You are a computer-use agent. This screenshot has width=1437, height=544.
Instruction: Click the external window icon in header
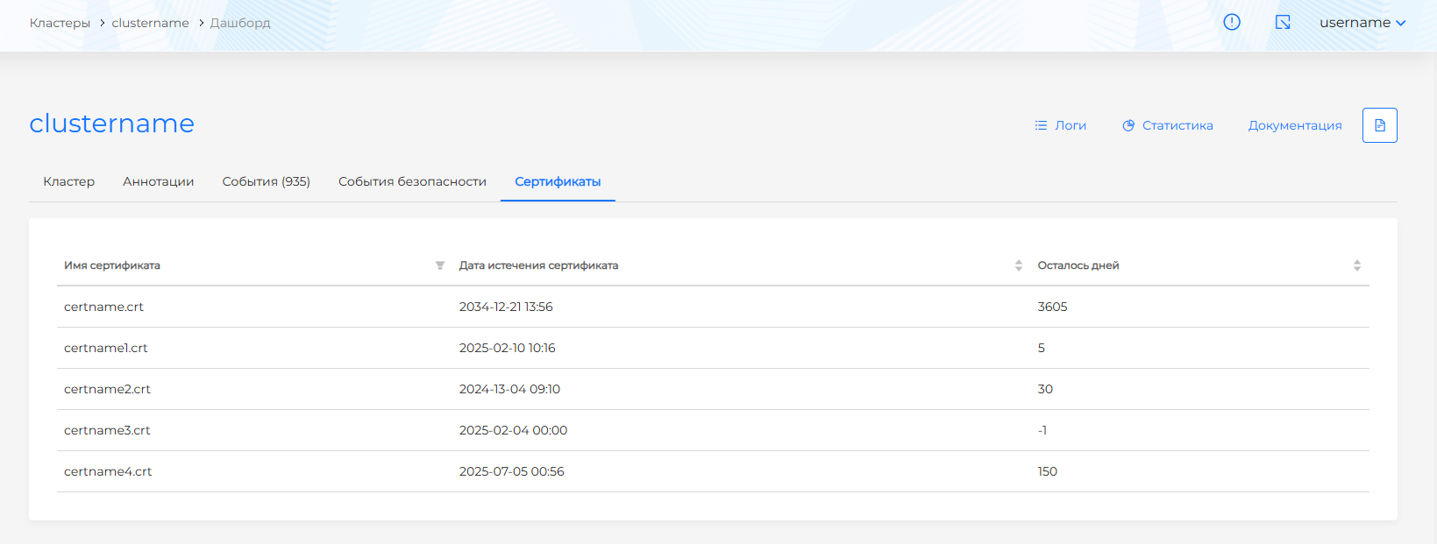1283,23
